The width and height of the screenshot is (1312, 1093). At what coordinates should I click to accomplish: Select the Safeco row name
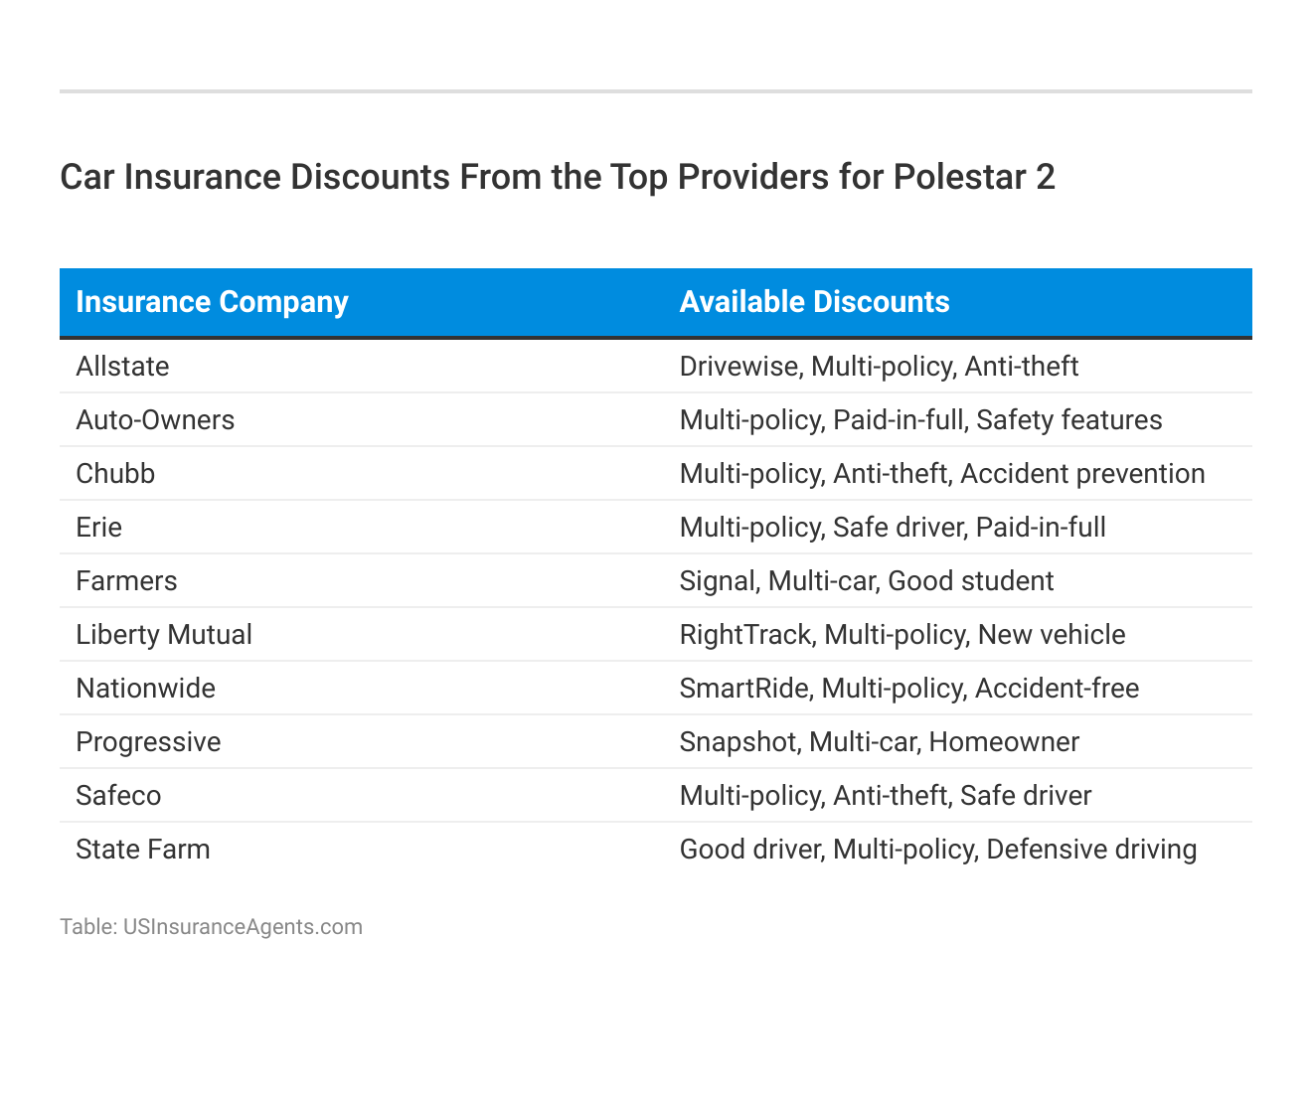118,796
